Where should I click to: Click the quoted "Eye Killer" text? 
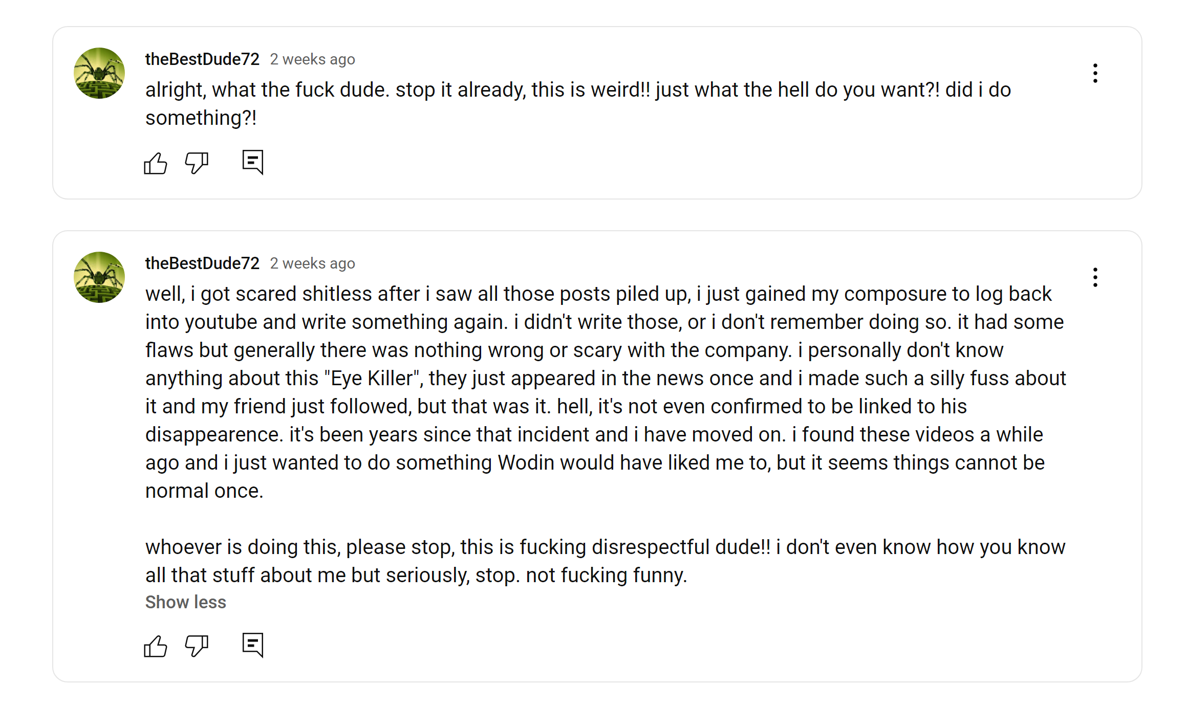[373, 379]
